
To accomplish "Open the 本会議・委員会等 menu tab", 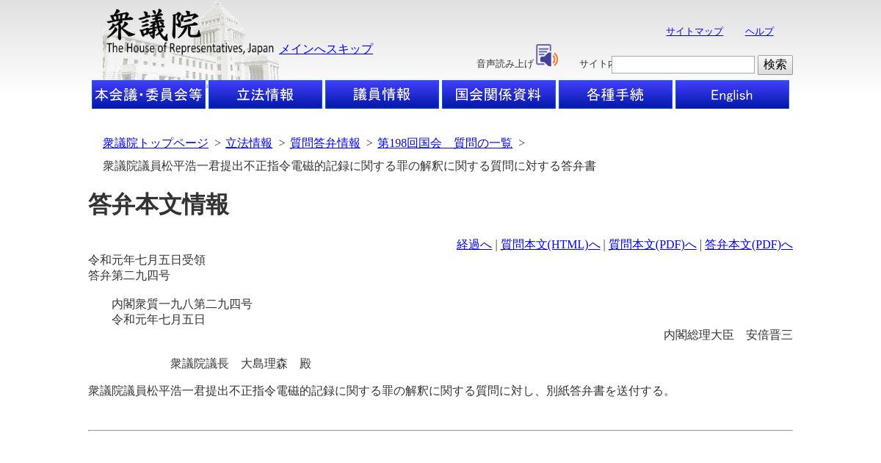I will (148, 95).
